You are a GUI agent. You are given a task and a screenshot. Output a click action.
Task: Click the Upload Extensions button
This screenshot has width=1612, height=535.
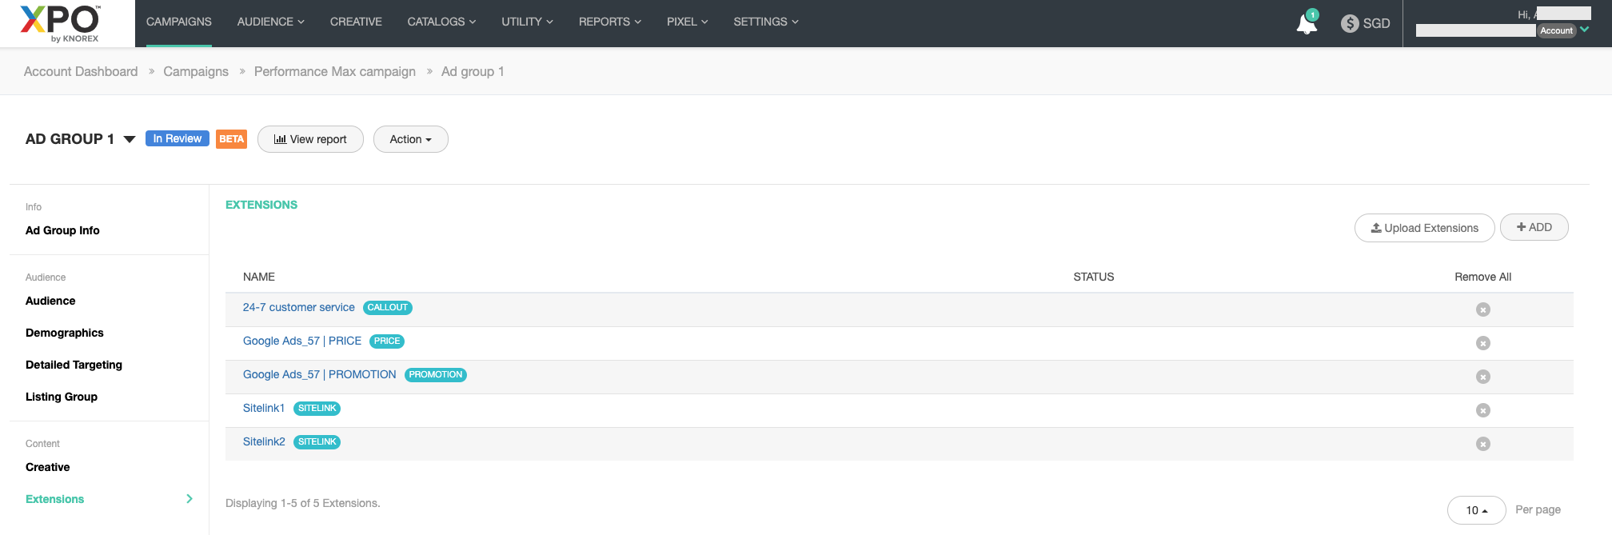click(1424, 228)
